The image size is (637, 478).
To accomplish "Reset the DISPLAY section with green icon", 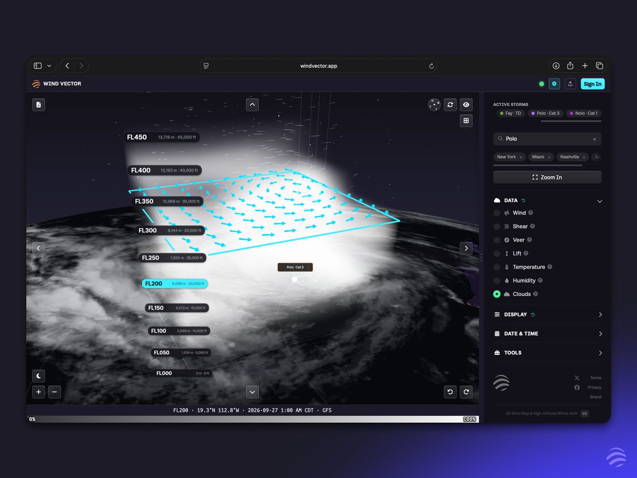I will pyautogui.click(x=533, y=314).
